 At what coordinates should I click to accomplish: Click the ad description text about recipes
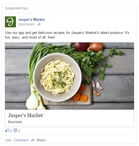click(67, 35)
